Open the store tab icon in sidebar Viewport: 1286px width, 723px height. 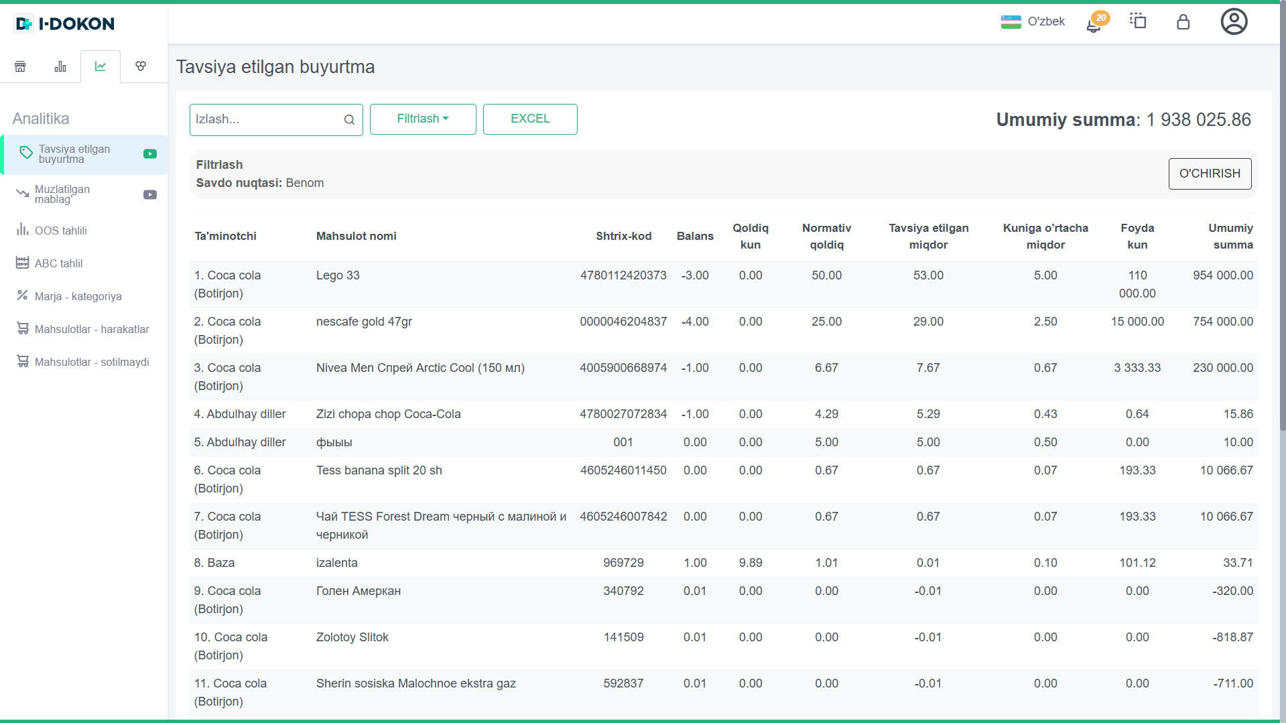[x=20, y=66]
